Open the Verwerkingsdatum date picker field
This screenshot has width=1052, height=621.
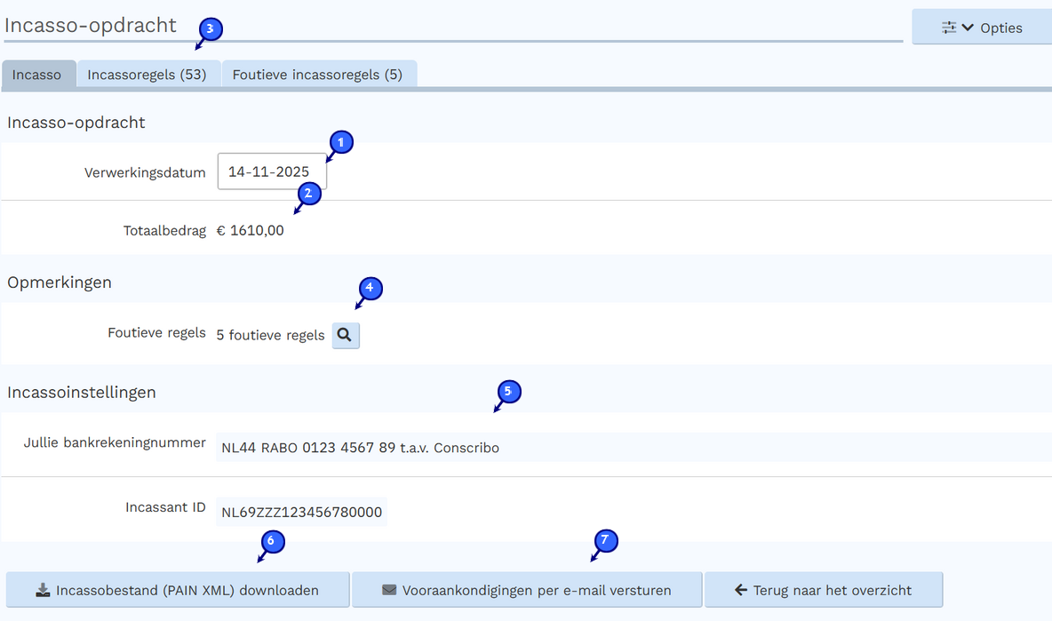(x=272, y=171)
